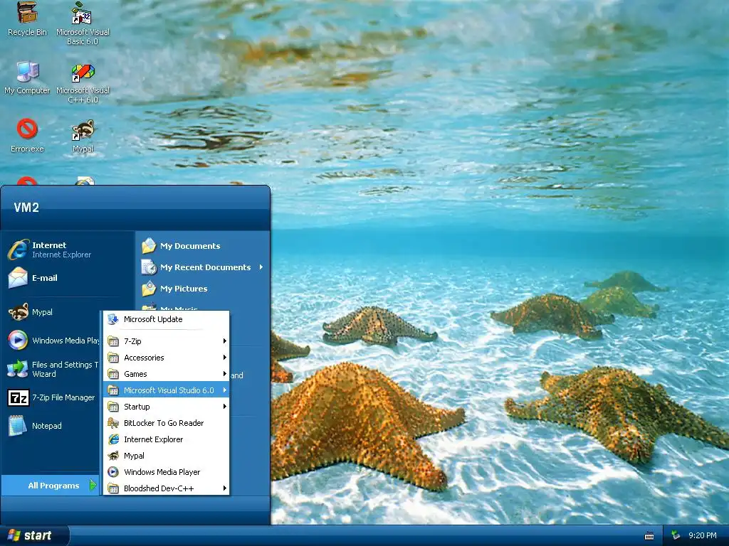Launch Internet Explorer from All Programs list

[166, 439]
